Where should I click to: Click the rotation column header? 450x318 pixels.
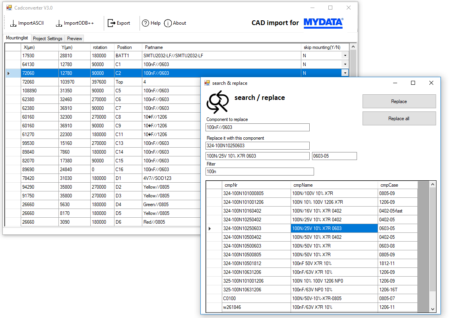[x=103, y=47]
